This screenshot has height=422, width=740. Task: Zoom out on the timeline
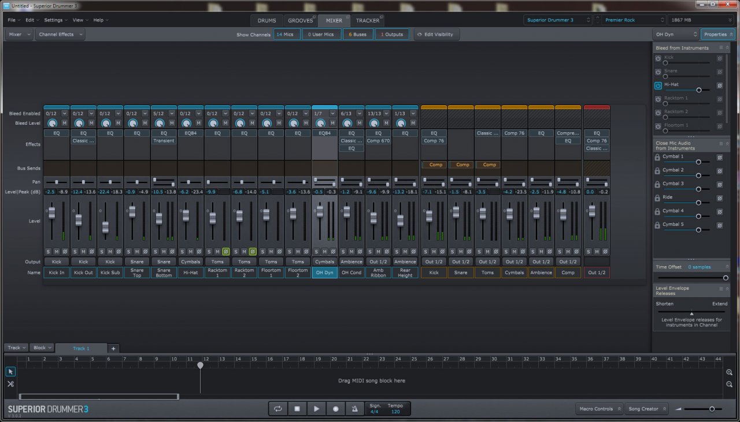(730, 384)
